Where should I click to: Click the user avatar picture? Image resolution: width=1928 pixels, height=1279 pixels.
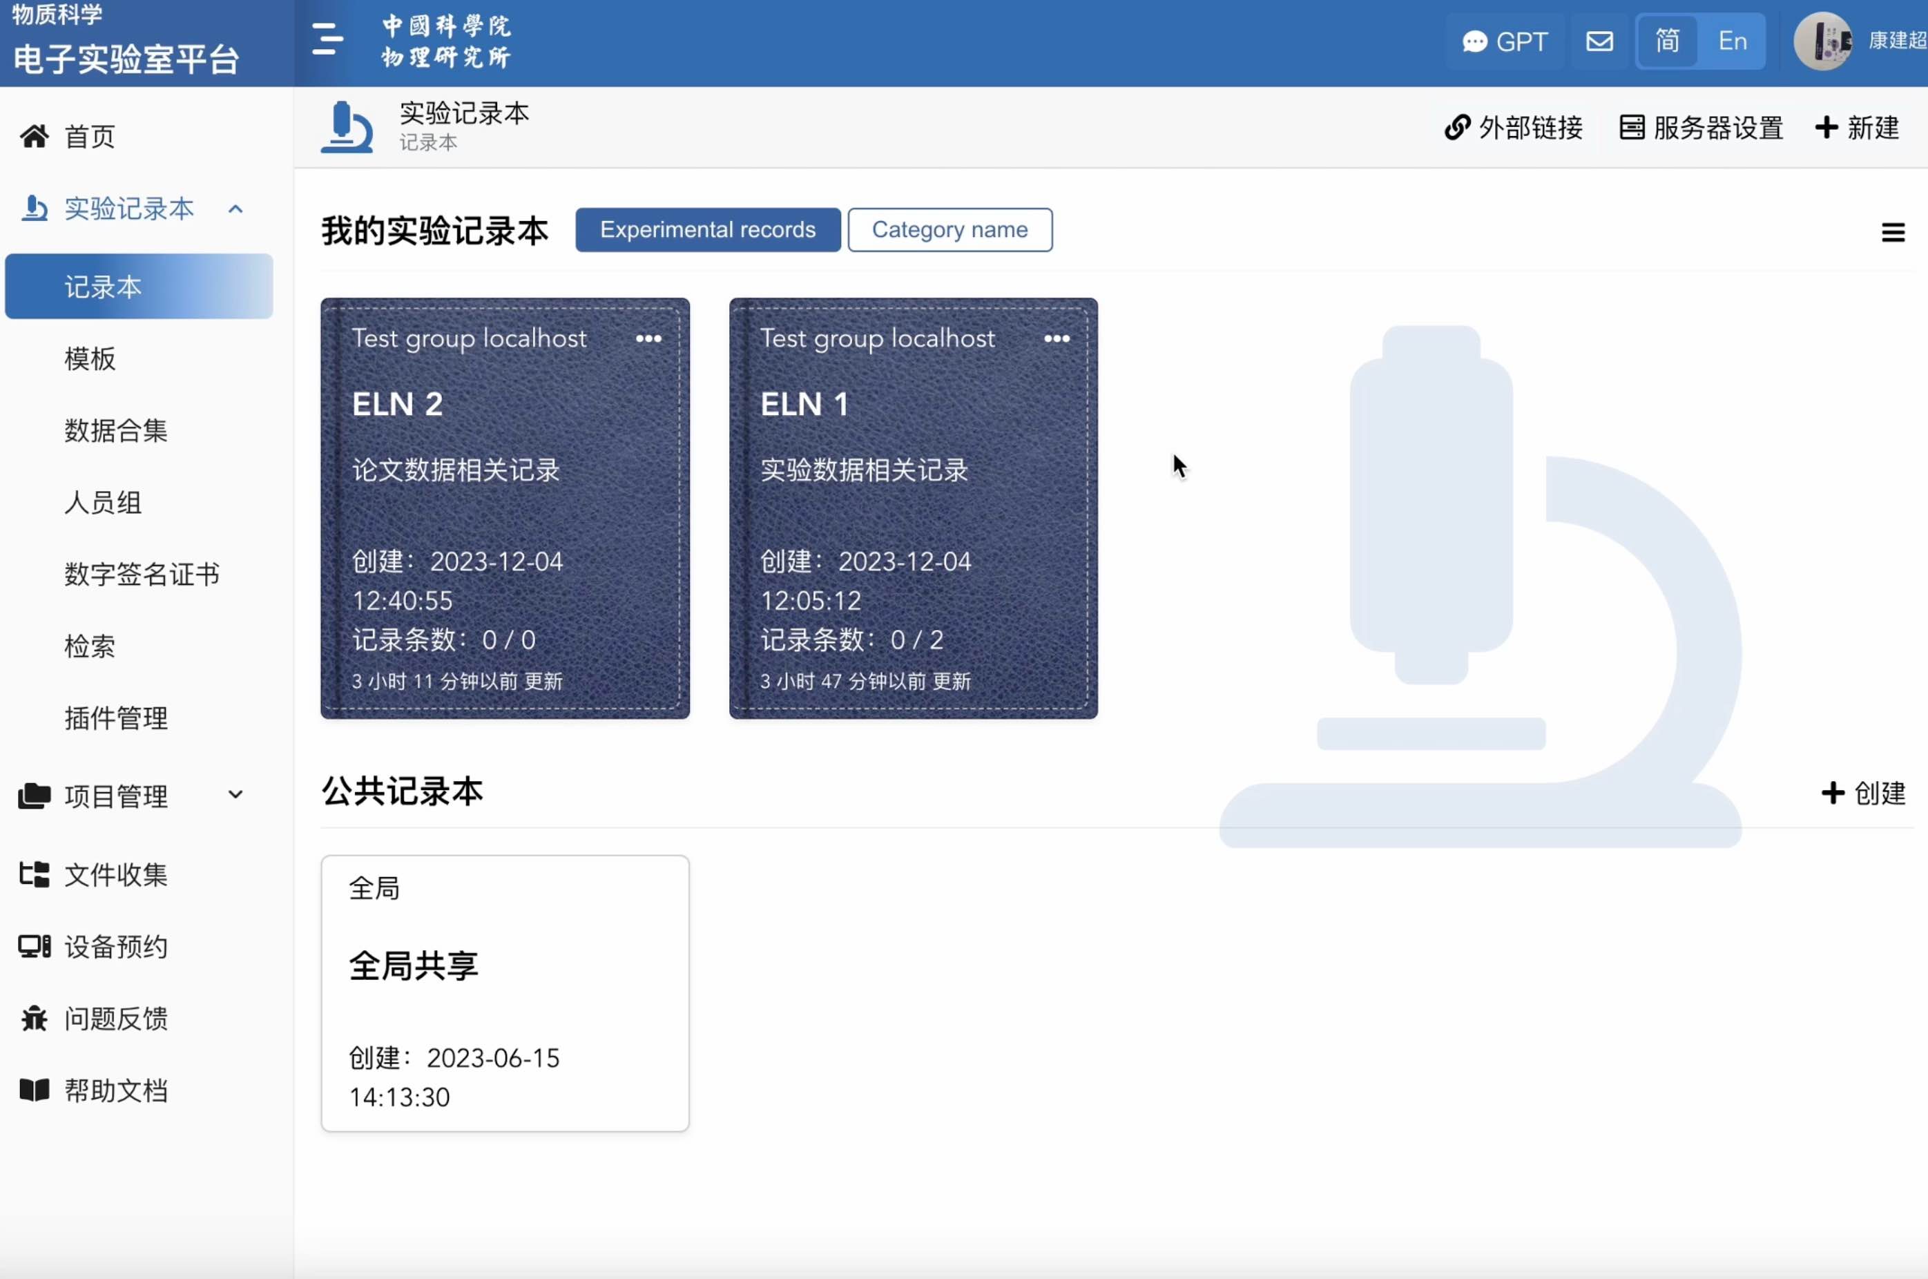pos(1822,41)
